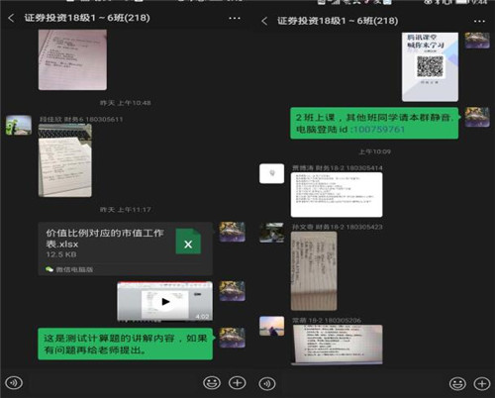The height and width of the screenshot is (398, 495).
Task: Tap avatar of sender 180305611
Action: [19, 125]
